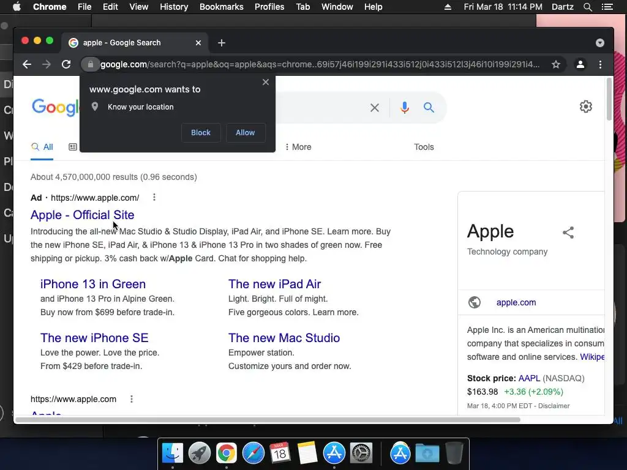
Task: Open Chrome's three-dot customize menu
Action: click(x=600, y=64)
